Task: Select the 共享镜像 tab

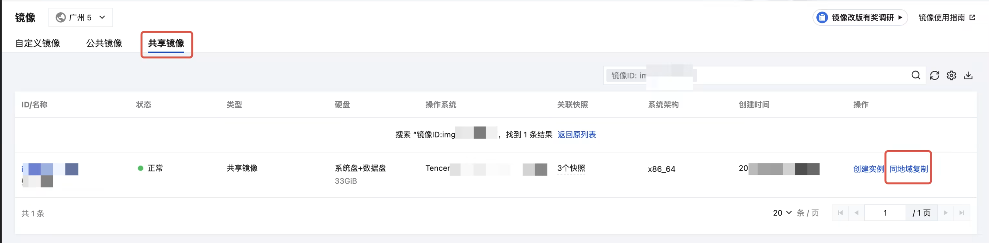Action: point(166,43)
